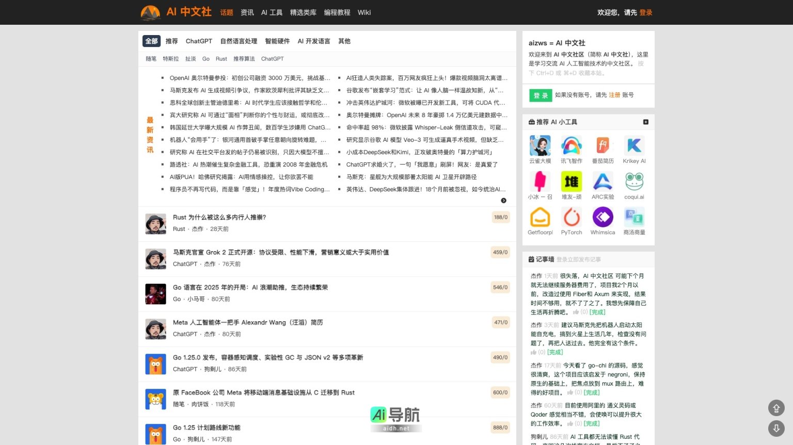The width and height of the screenshot is (793, 445).
Task: Switch to the ChatGPT category tab
Action: click(x=199, y=41)
